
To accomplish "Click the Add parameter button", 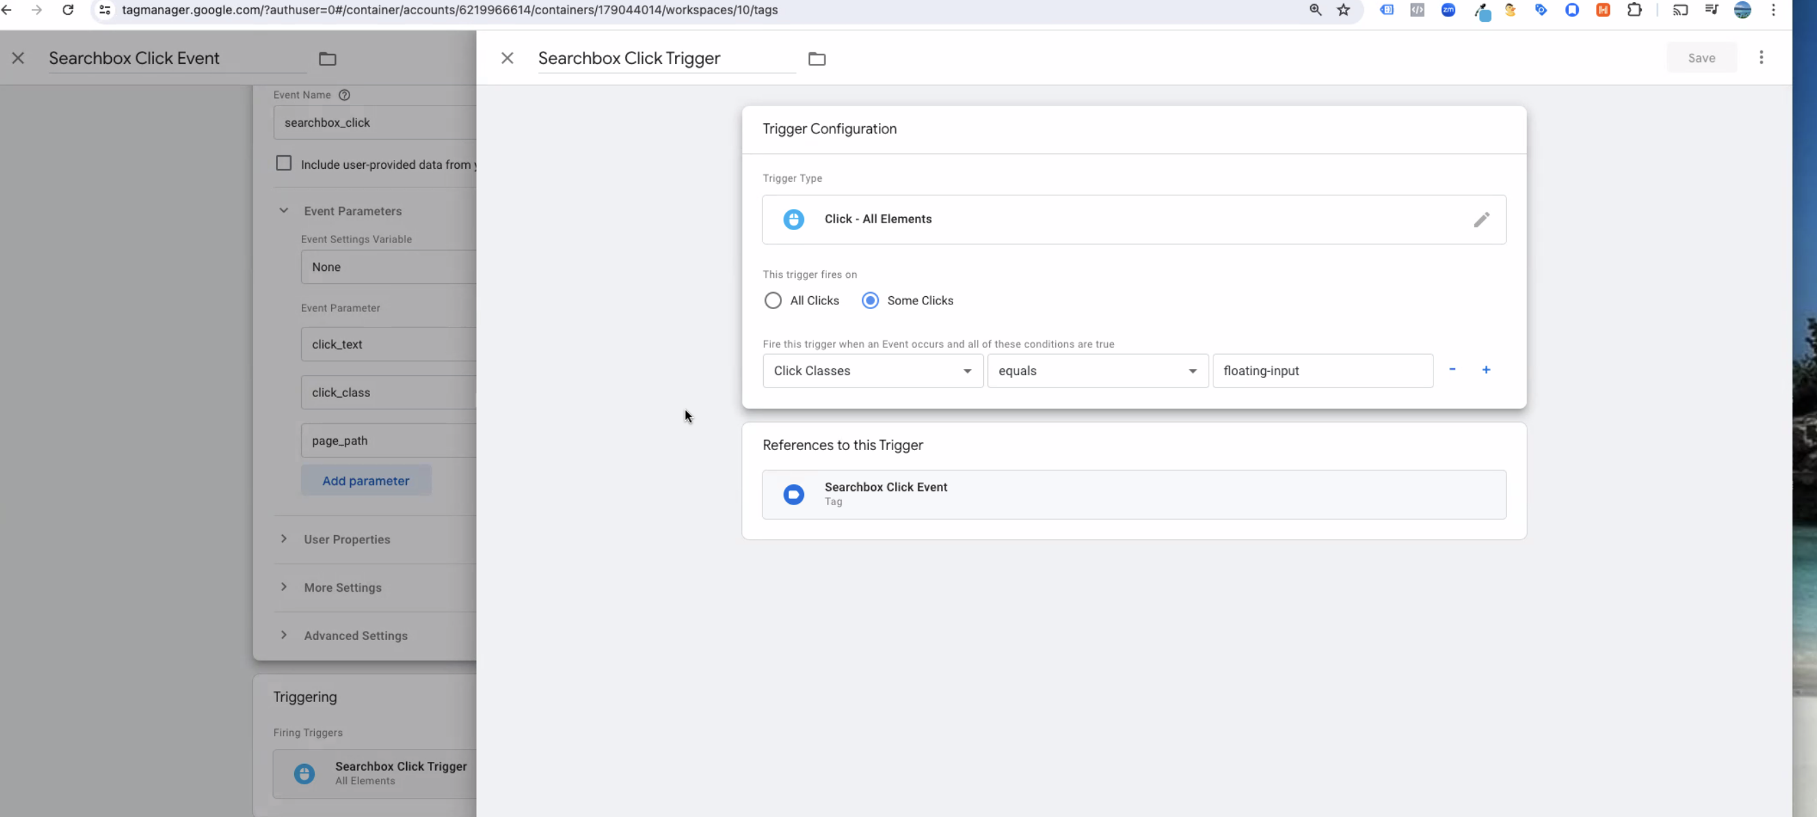I will click(365, 481).
